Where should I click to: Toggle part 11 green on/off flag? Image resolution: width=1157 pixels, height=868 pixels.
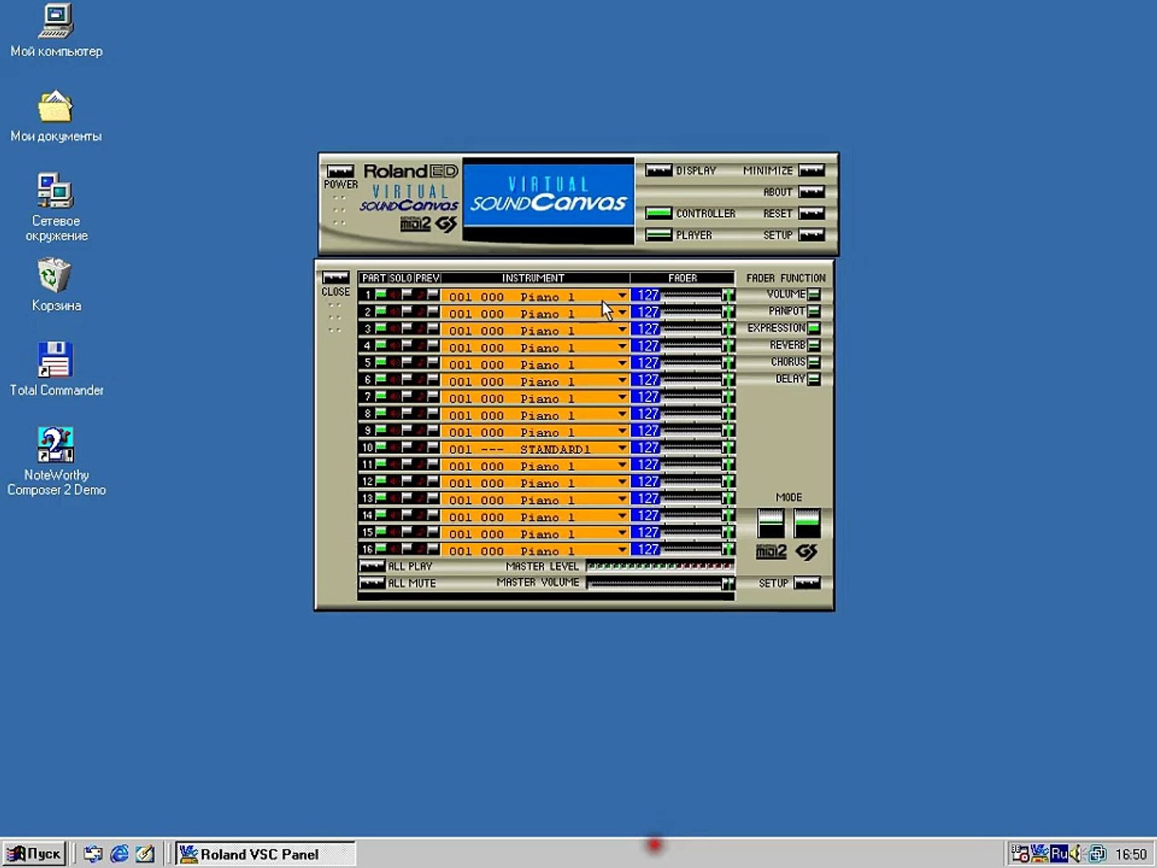point(381,464)
